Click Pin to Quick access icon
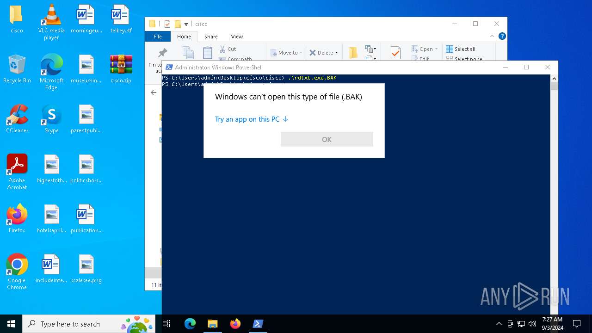 pos(162,53)
